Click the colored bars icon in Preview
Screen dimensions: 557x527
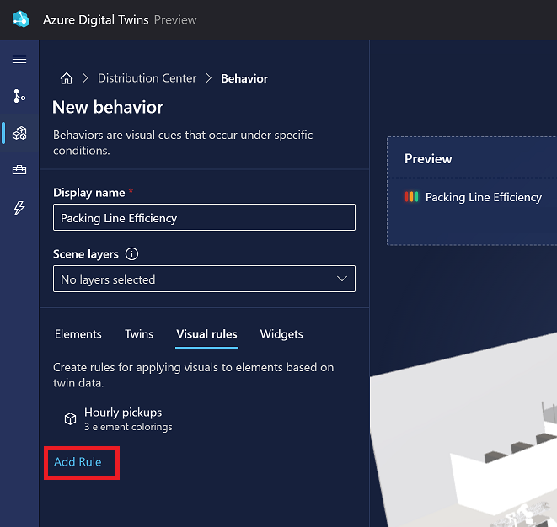pyautogui.click(x=411, y=197)
